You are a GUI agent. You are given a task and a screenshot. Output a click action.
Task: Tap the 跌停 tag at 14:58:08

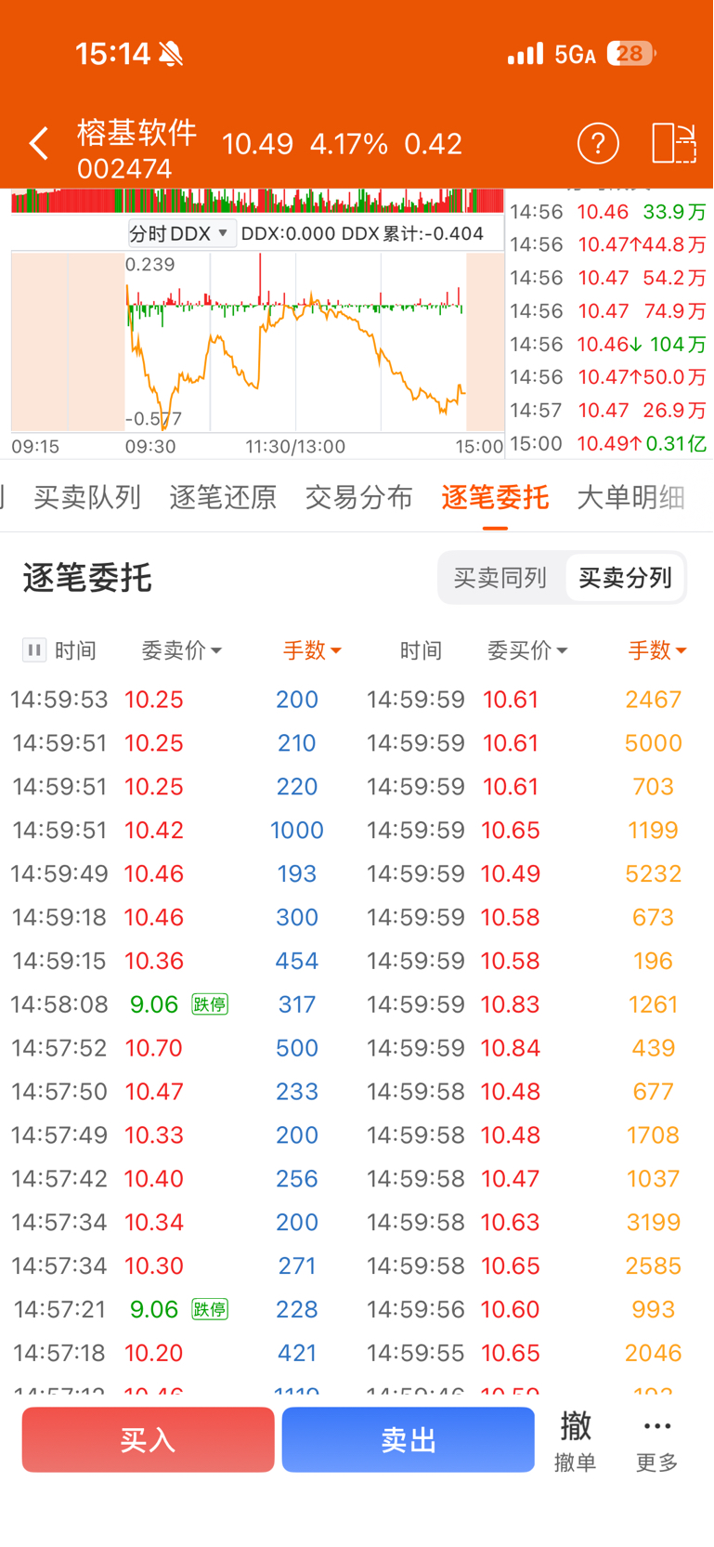pyautogui.click(x=210, y=1004)
